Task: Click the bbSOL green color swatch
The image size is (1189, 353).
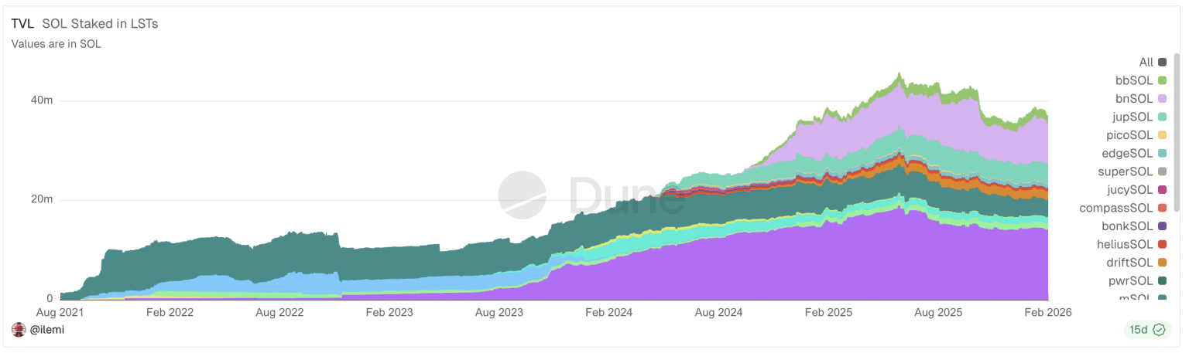Action: pyautogui.click(x=1162, y=80)
